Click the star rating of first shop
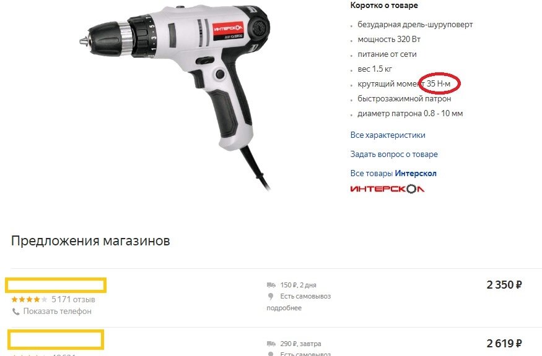The height and width of the screenshot is (356, 542). tap(29, 299)
